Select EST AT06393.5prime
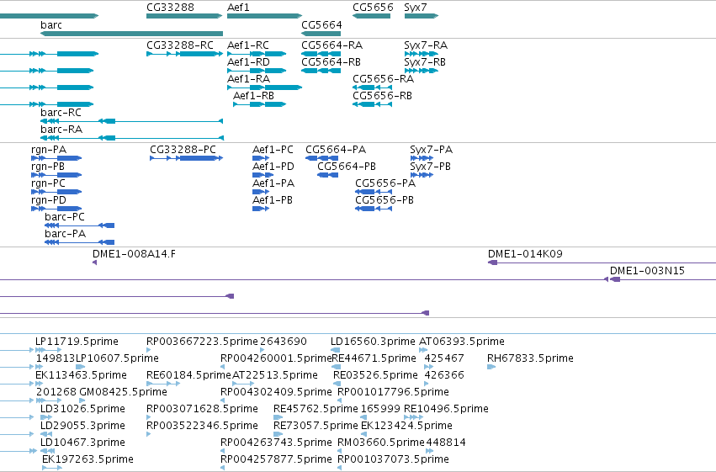 click(x=462, y=342)
